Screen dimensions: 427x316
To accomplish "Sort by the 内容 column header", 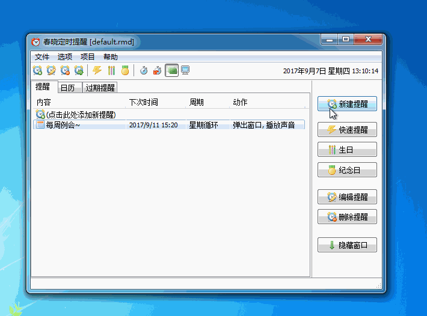I will [x=79, y=102].
